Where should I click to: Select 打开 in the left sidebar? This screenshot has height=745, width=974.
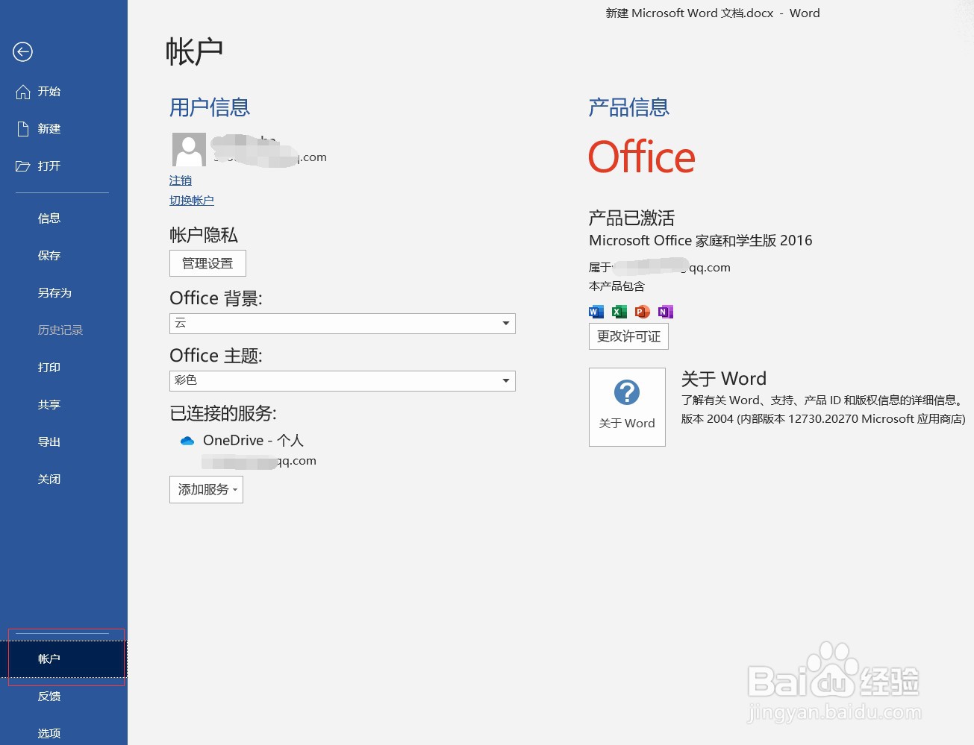[49, 166]
